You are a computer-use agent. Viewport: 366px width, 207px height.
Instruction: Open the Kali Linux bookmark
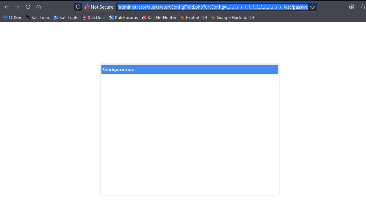38,18
